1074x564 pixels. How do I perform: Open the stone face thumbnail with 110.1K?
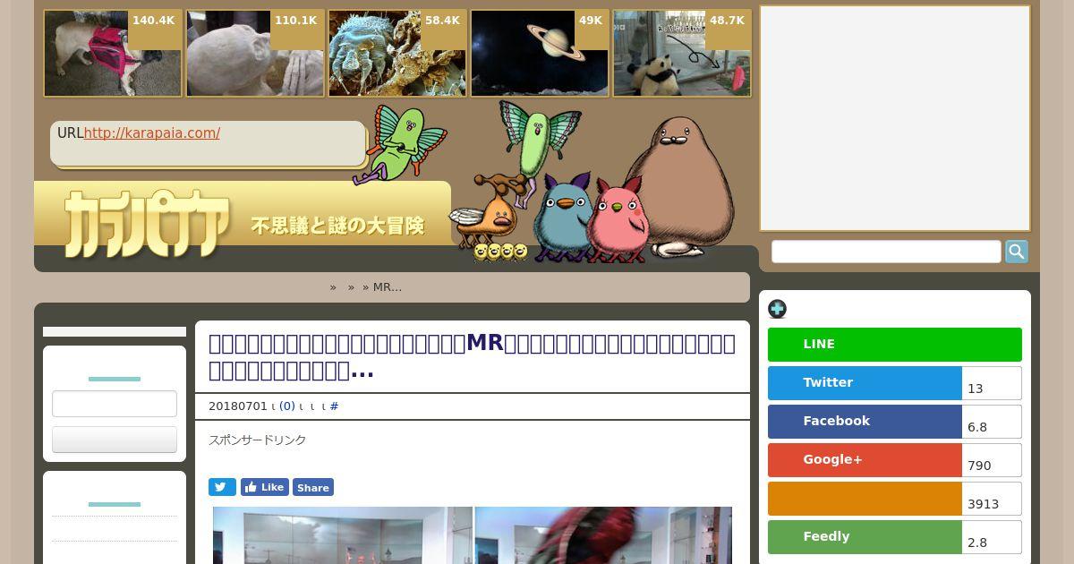pos(255,54)
